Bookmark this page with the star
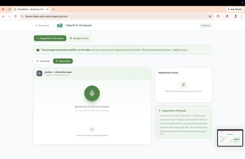Image resolution: width=245 pixels, height=159 pixels. click(x=210, y=16)
